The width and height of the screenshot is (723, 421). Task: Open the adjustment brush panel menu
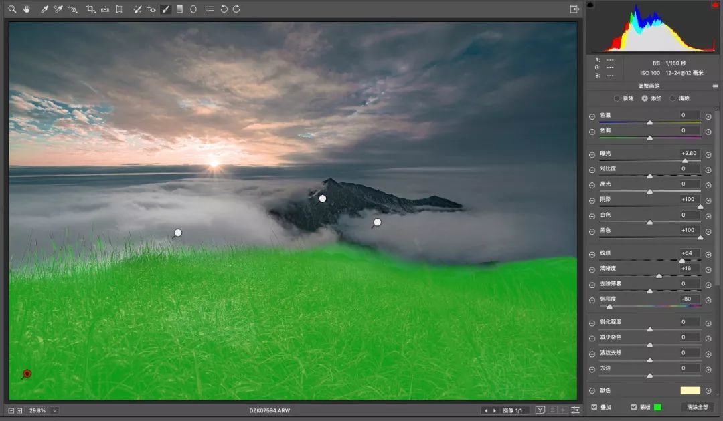[x=715, y=86]
